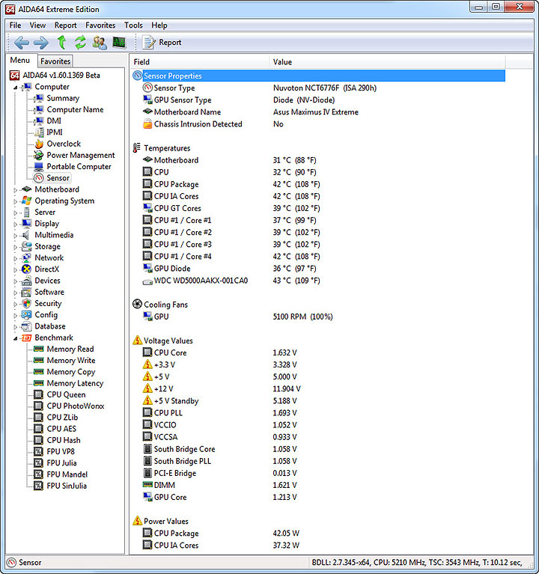539x574 pixels.
Task: Expand the Network tree node
Action: click(16, 258)
